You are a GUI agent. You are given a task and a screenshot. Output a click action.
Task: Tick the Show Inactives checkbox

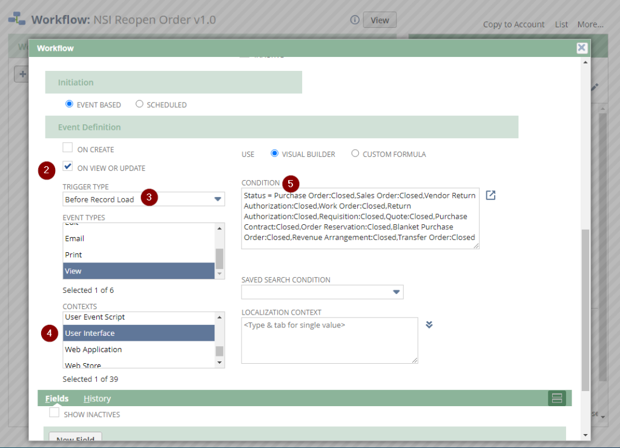point(54,412)
